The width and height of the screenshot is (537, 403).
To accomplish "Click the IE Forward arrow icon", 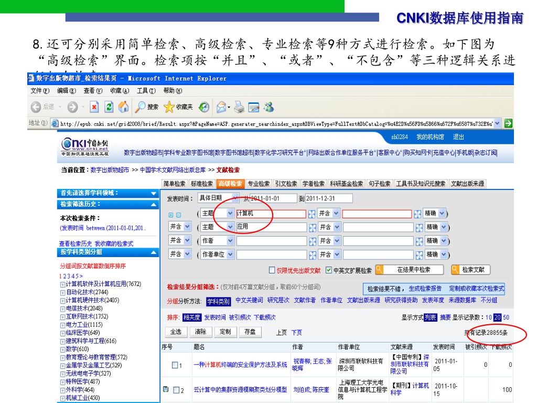I will click(72, 107).
